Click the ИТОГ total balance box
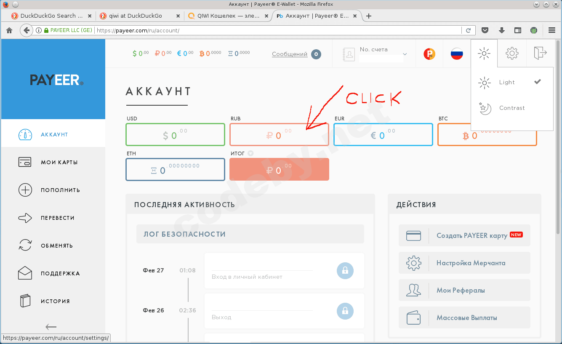Screen dimensions: 562x344 279,169
